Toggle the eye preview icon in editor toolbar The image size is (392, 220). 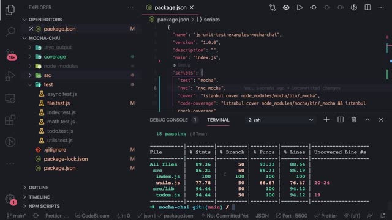286,7
